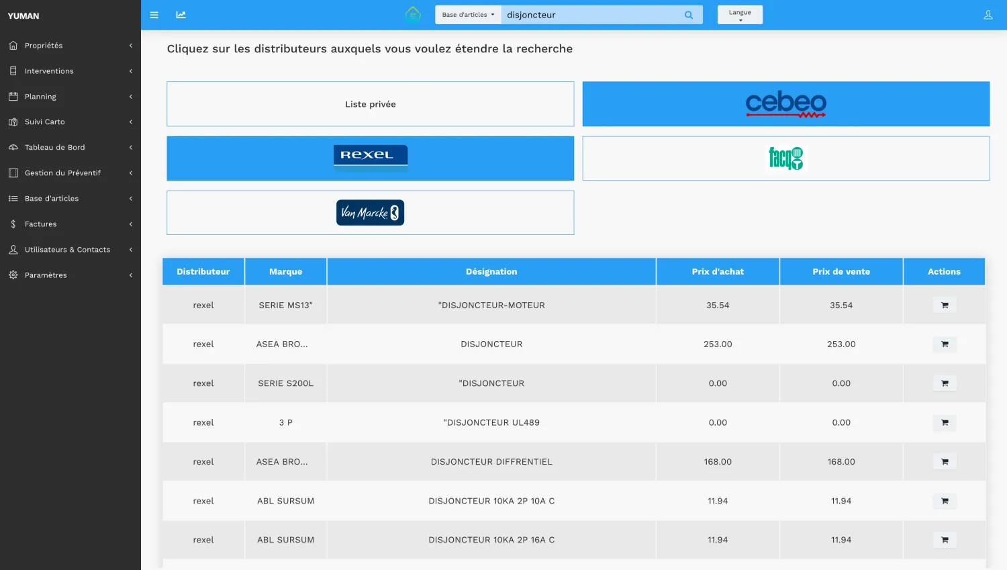Image resolution: width=1007 pixels, height=570 pixels.
Task: Open the user profile icon
Action: pos(988,15)
